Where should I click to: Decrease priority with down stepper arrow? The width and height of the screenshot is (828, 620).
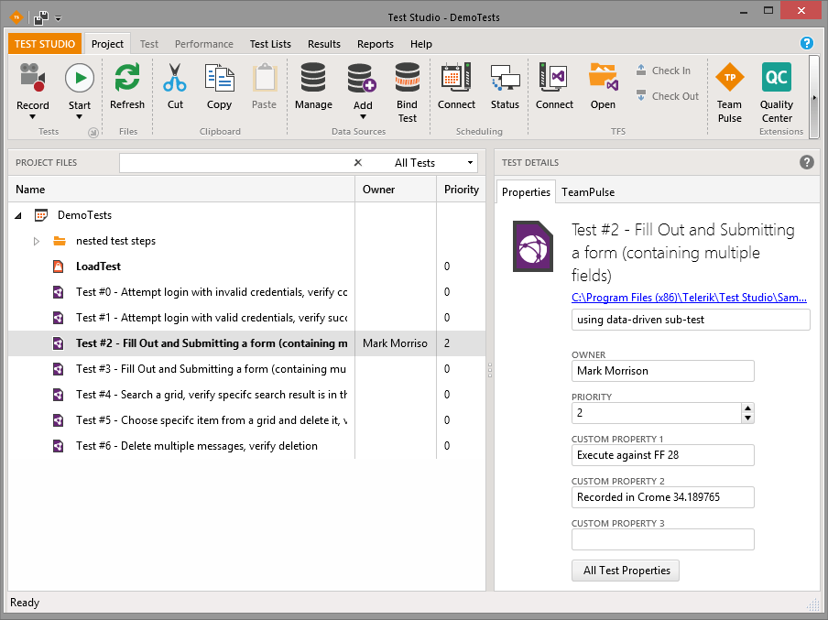point(747,418)
